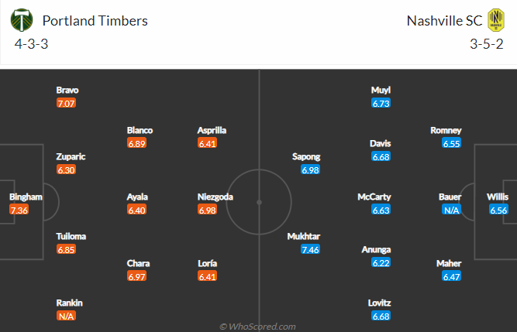Image resolution: width=517 pixels, height=332 pixels.
Task: Open the Portland Timbers team name
Action: pos(95,21)
